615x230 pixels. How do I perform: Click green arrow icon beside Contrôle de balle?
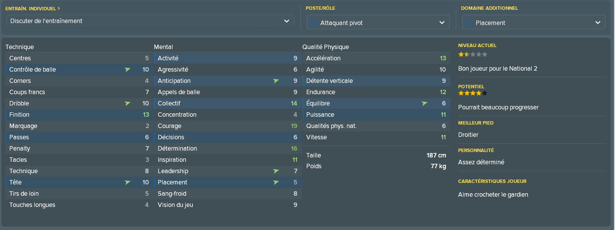click(127, 70)
